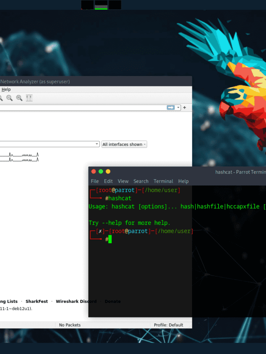
Task: Add a display filter button with plus icon
Action: click(185, 107)
